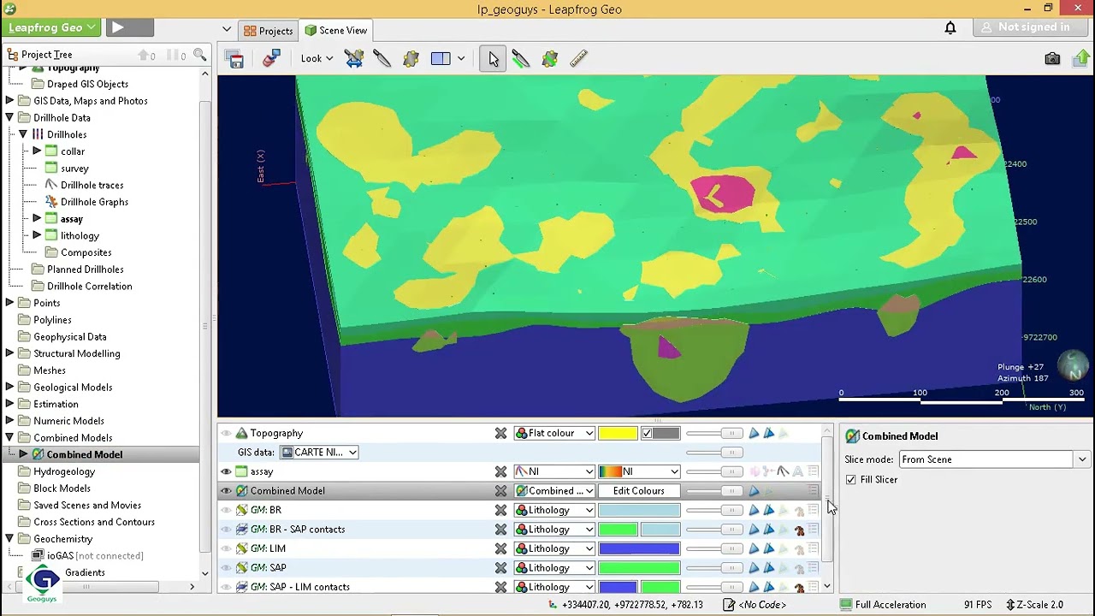Remove Topography from the scene list
1095x616 pixels.
[500, 433]
